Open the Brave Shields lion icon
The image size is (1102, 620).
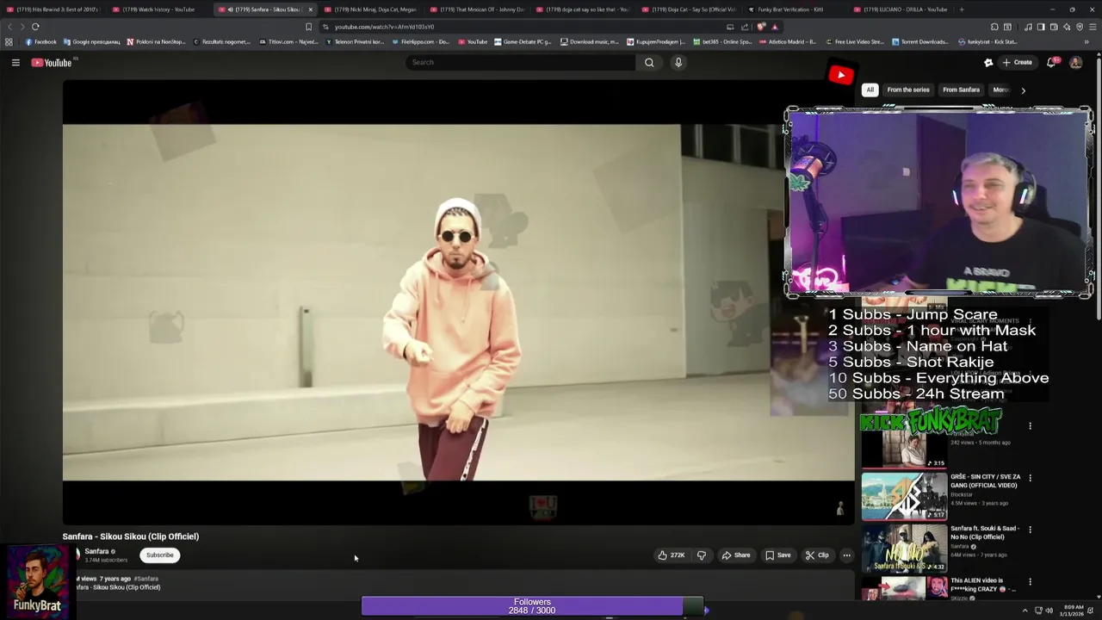[x=761, y=27]
